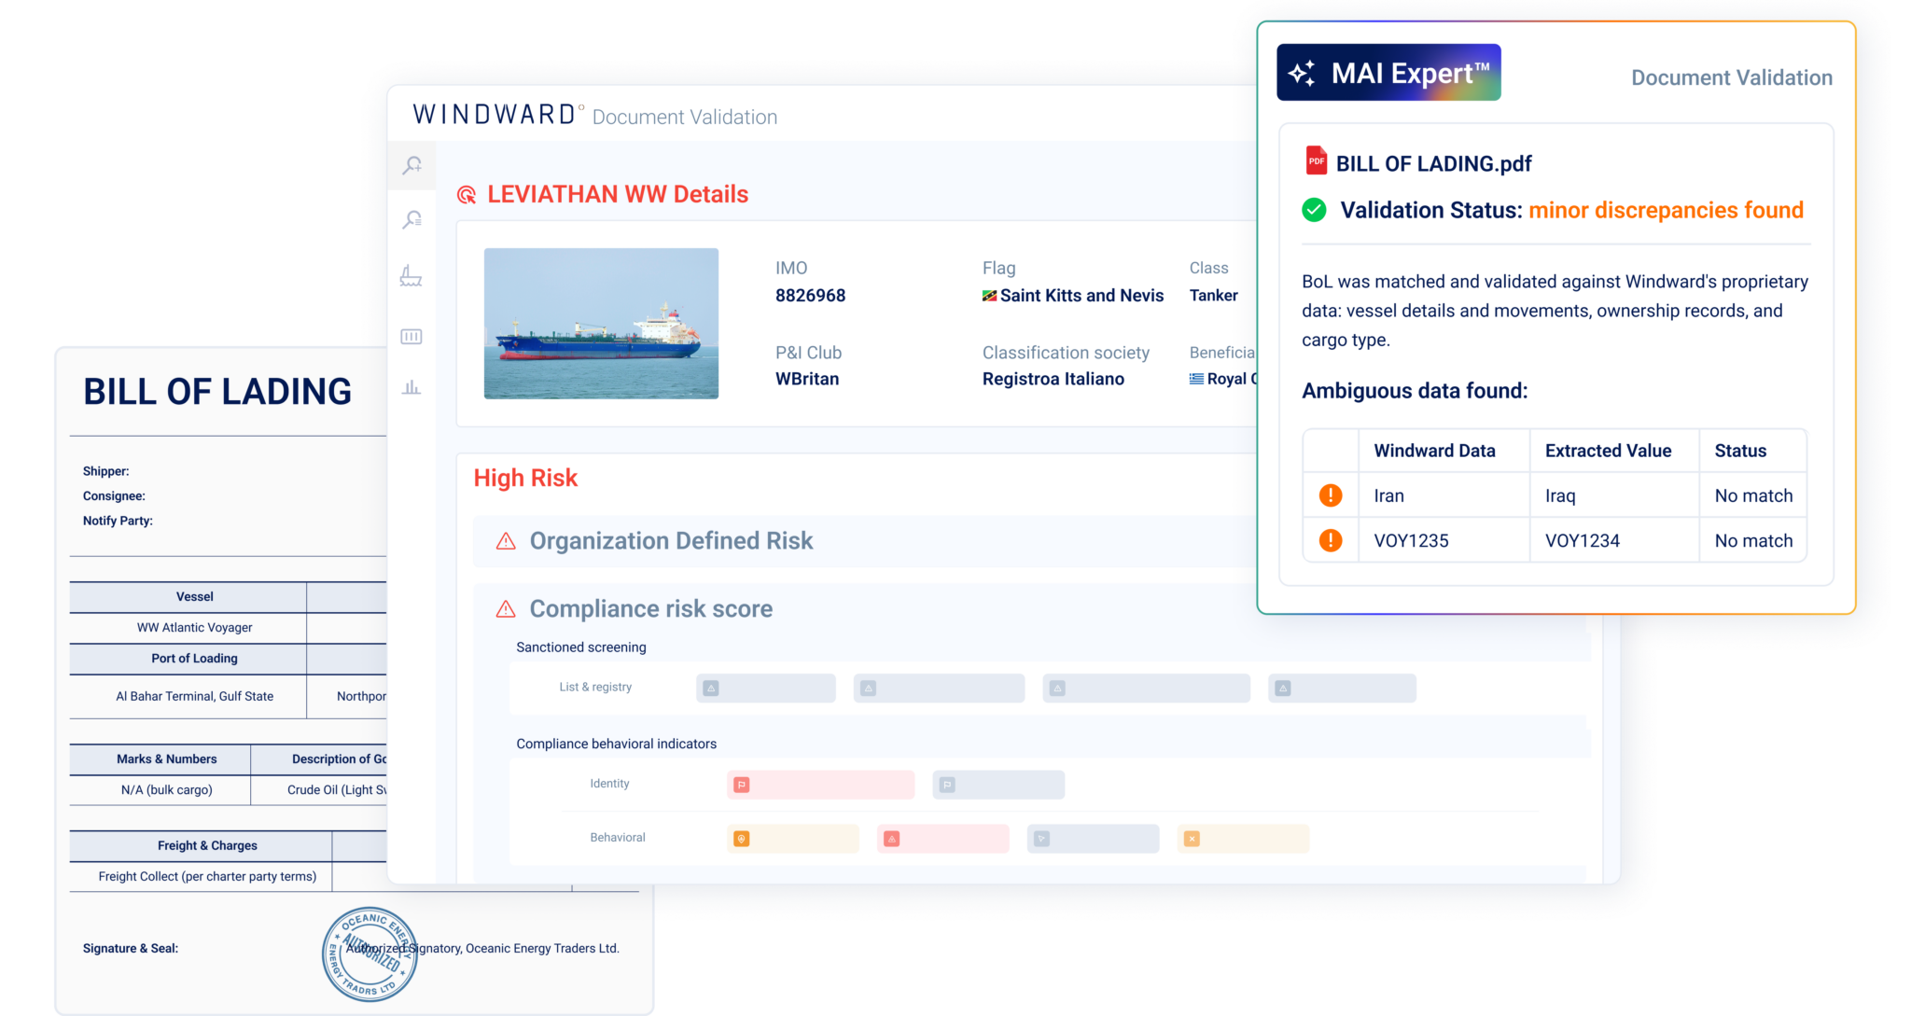Click last gray List & registry warning icon
Viewport: 1911px width, 1016px height.
(1283, 689)
